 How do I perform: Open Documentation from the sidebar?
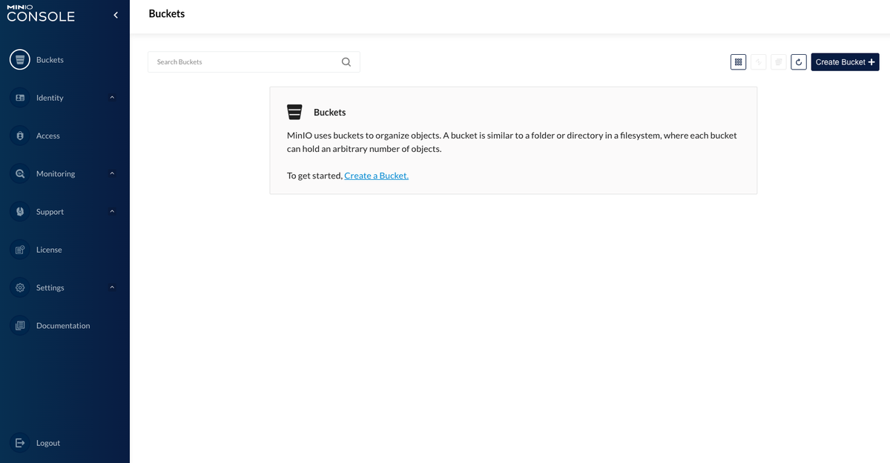(63, 325)
